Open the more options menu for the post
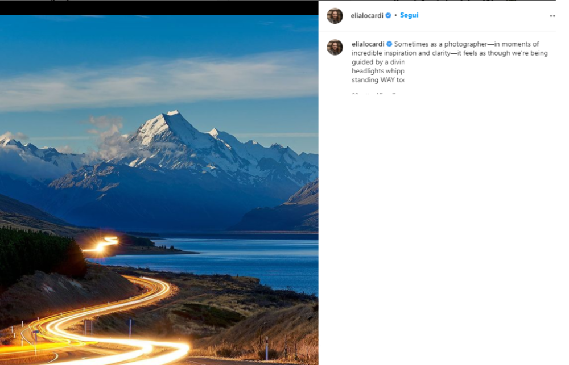 (552, 16)
